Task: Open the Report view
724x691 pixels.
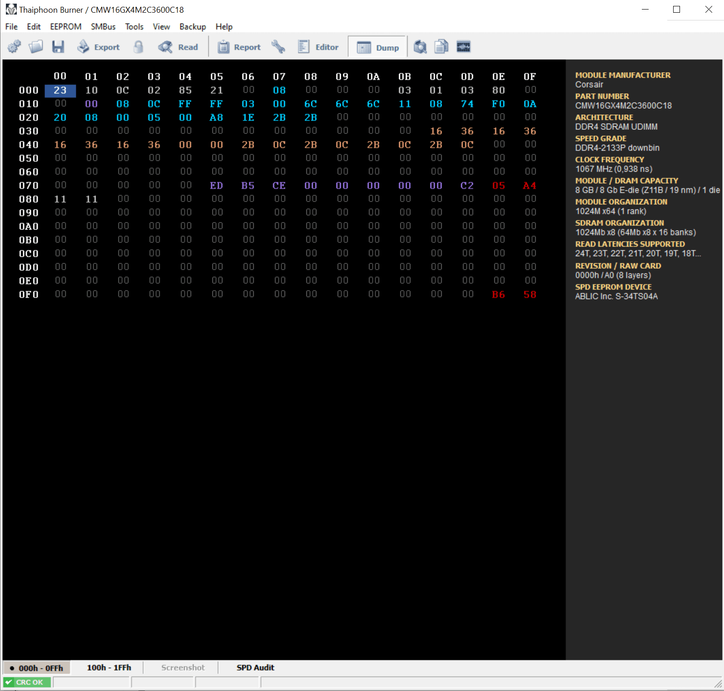Action: click(239, 47)
